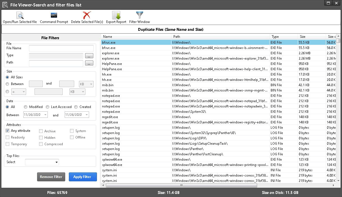
Task: Click the Path browse ellipsis button
Action: pos(89,63)
